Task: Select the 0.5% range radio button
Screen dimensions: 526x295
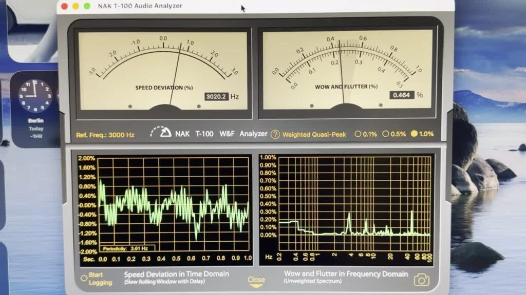Action: (x=385, y=134)
